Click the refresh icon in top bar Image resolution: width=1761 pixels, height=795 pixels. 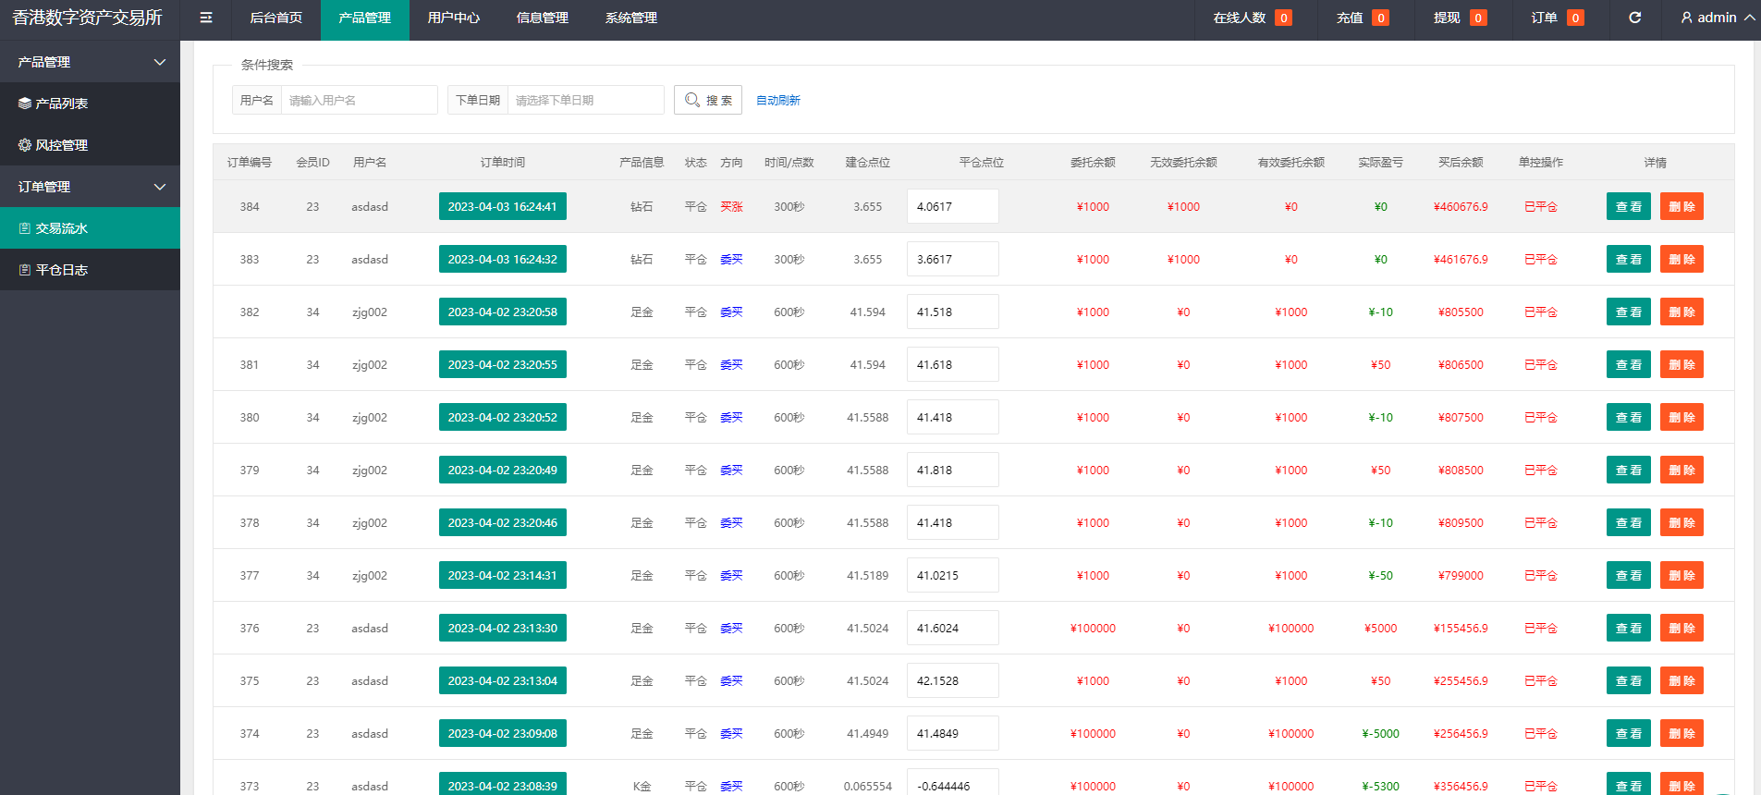(1634, 18)
